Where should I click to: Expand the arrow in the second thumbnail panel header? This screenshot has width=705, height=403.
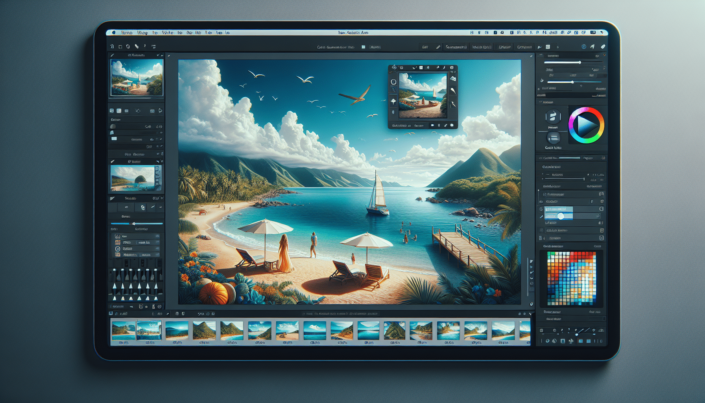pyautogui.click(x=157, y=162)
